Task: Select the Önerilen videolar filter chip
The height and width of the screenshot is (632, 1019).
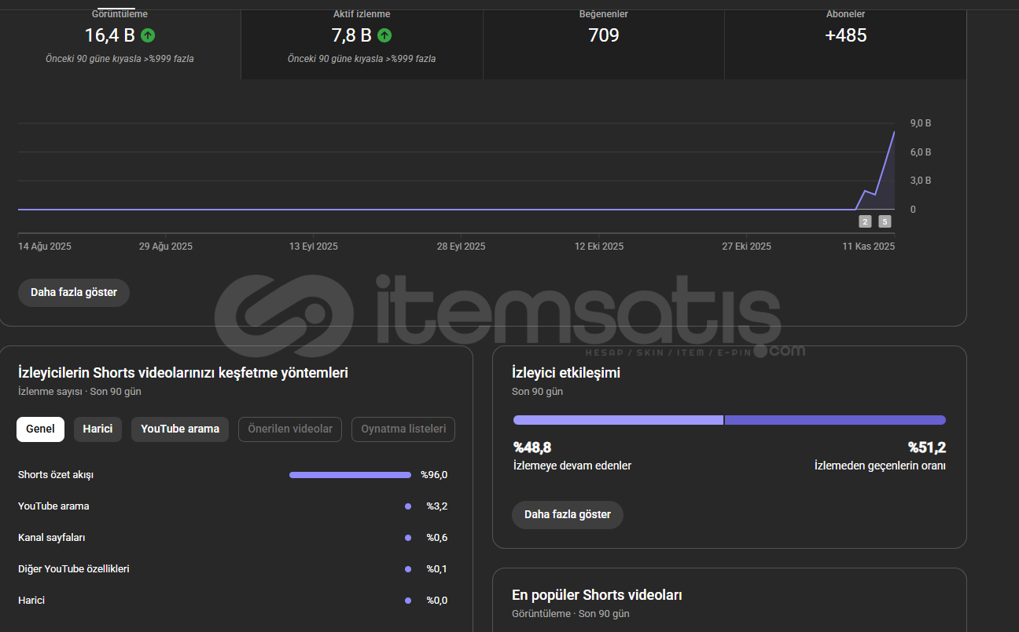Action: (x=290, y=429)
